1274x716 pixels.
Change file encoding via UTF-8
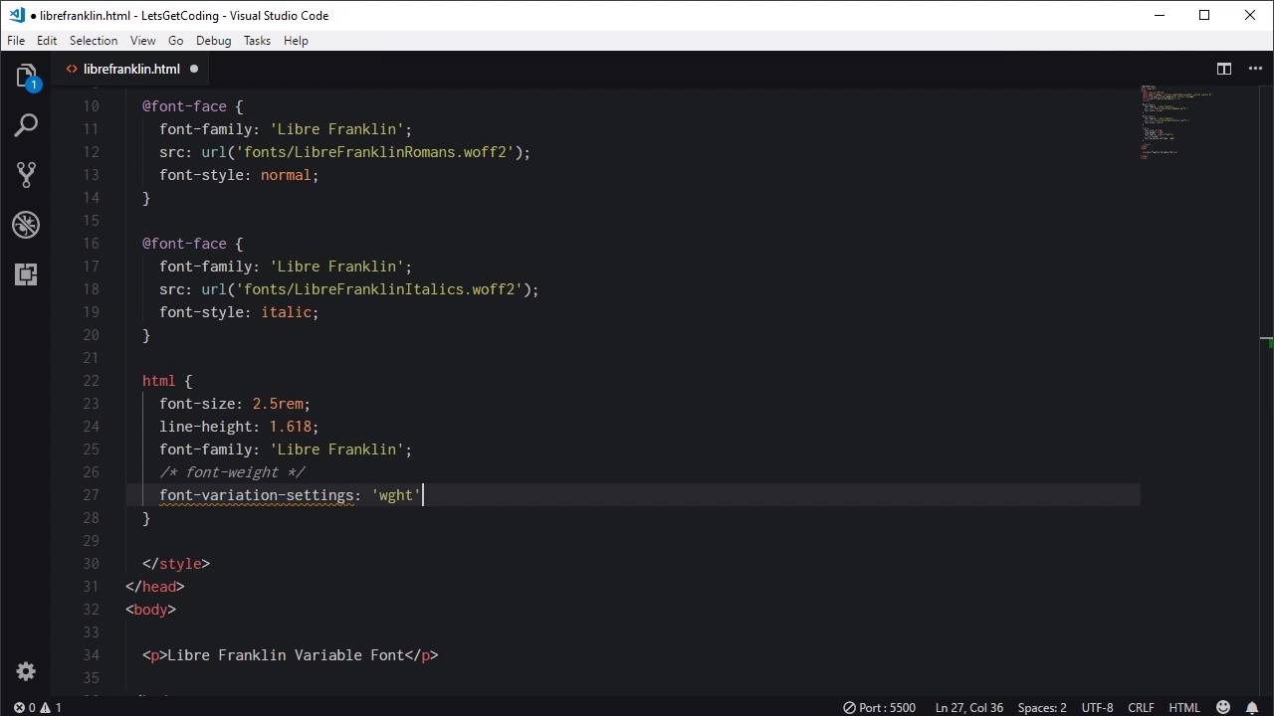(x=1097, y=707)
